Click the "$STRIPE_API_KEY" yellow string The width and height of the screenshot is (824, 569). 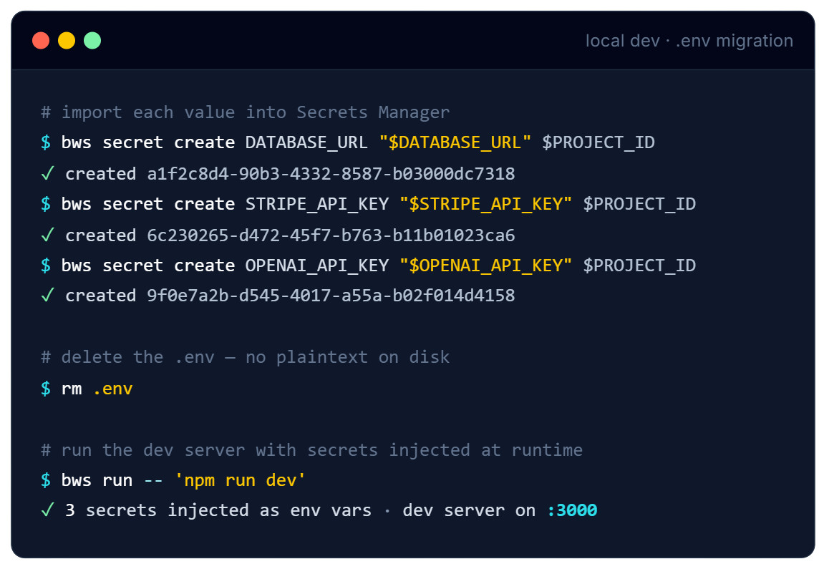click(485, 204)
